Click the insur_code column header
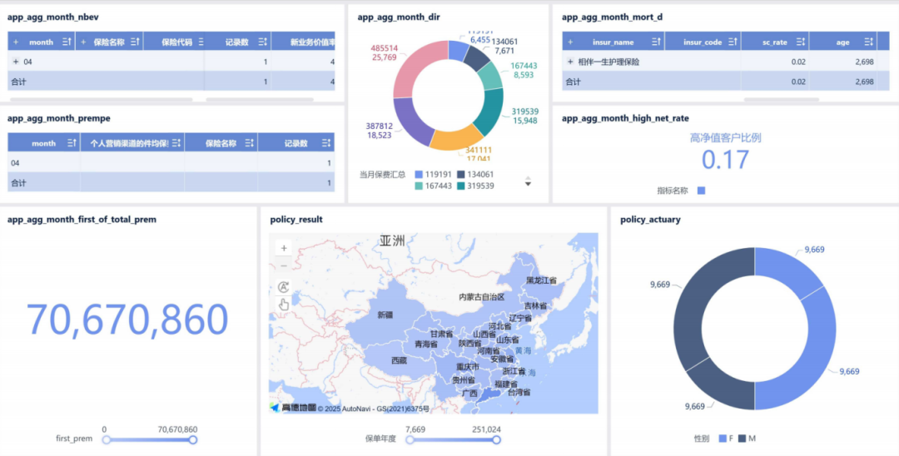Viewport: 899px width, 456px height. coord(702,42)
